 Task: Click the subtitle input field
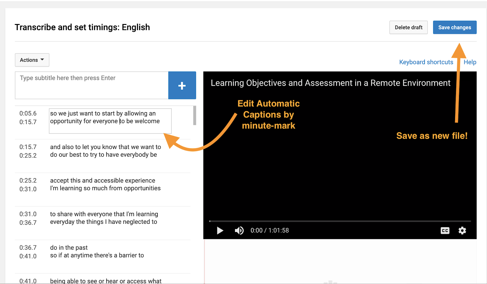(92, 85)
